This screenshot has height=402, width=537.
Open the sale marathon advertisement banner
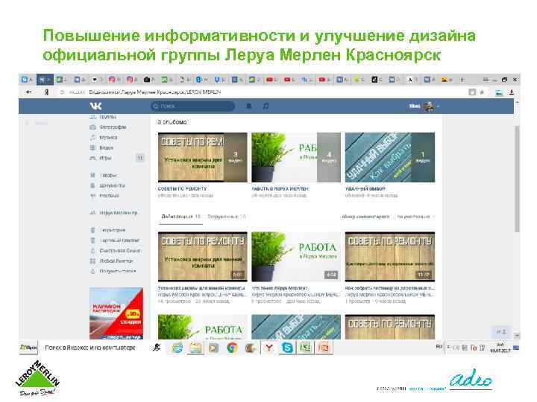click(116, 313)
